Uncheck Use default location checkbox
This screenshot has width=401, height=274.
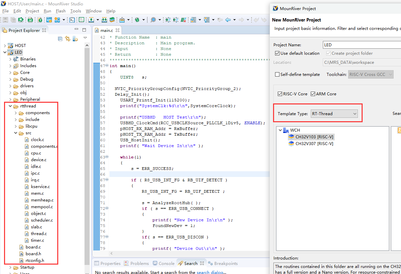coord(277,53)
